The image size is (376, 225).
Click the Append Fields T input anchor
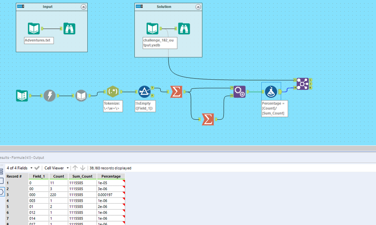231,88
